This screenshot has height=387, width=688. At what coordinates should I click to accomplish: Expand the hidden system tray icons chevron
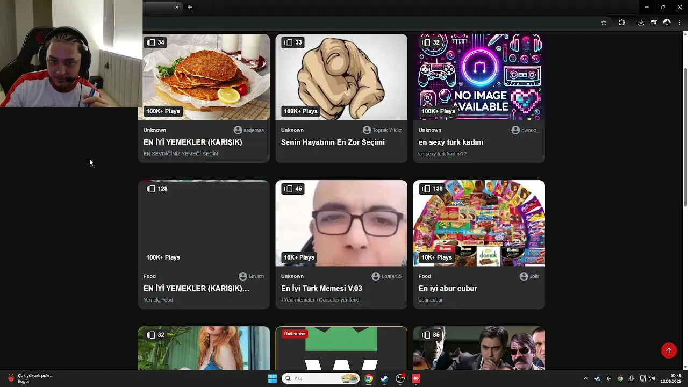point(586,378)
